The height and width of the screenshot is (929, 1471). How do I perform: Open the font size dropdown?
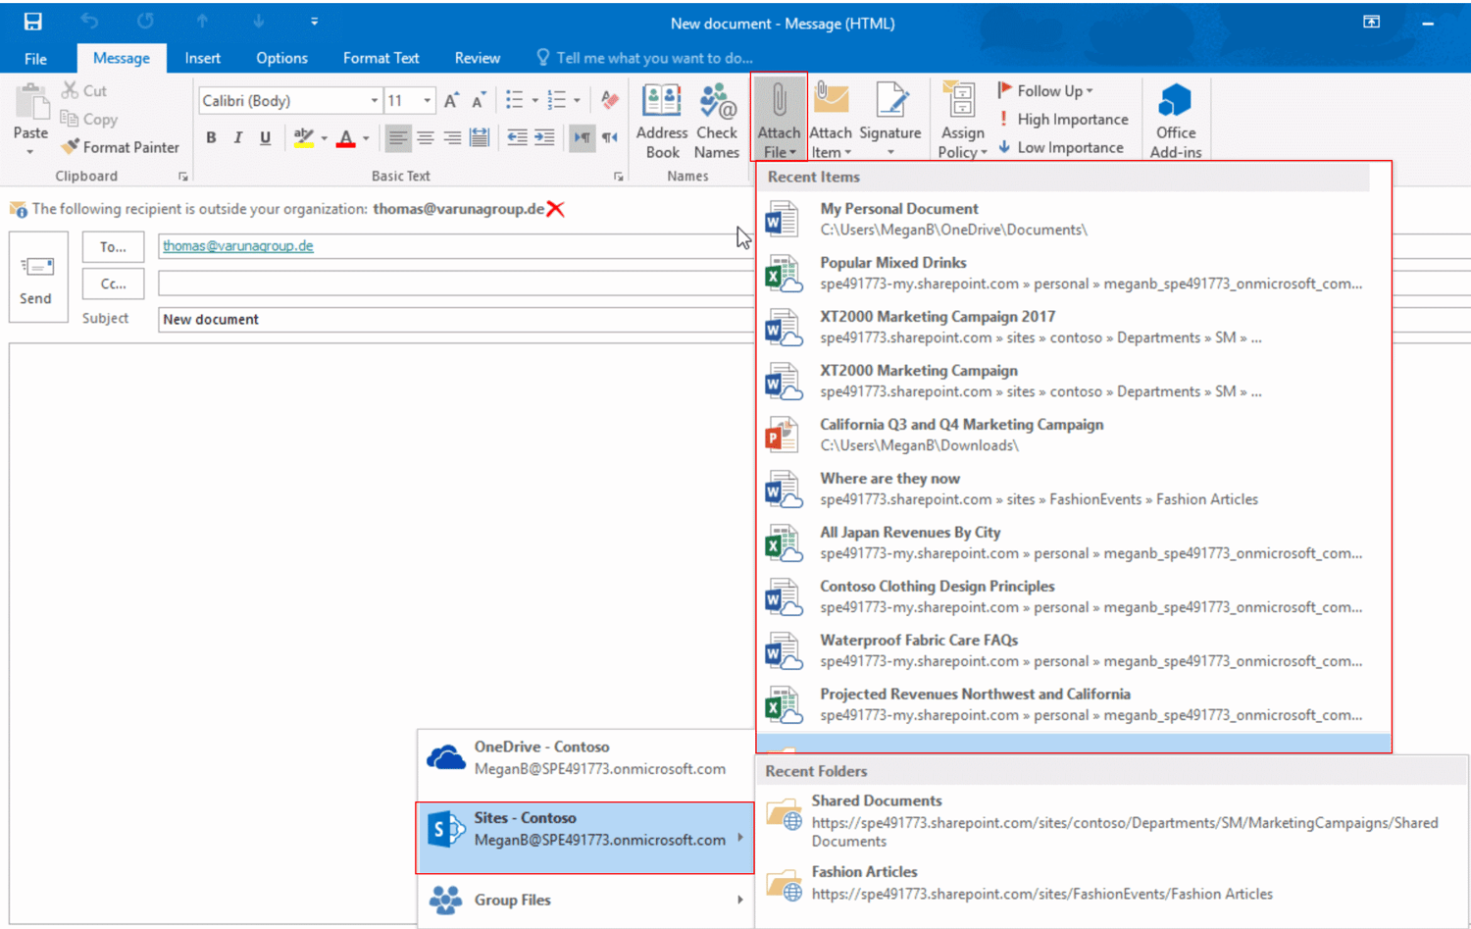[428, 100]
